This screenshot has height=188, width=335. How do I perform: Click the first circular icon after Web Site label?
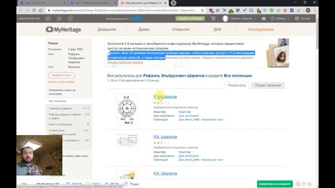(x=48, y=19)
